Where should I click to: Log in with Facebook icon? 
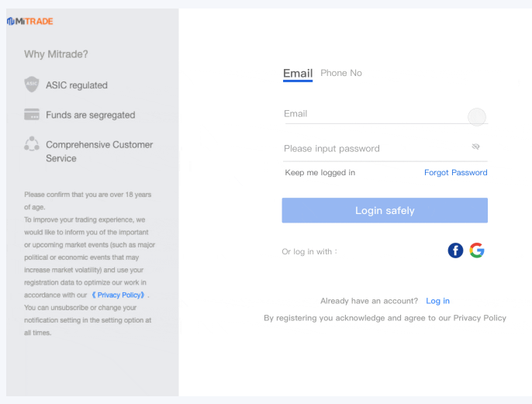(x=455, y=250)
